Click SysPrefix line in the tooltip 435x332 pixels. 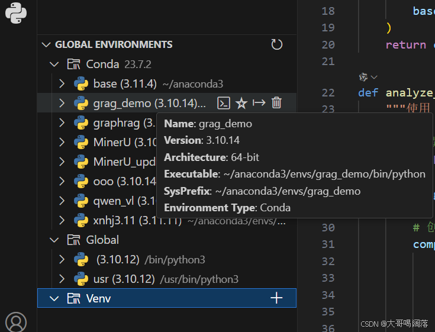[x=262, y=191]
